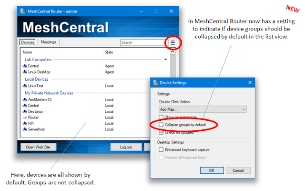Image resolution: width=305 pixels, height=191 pixels.
Task: Select the Serverhost device icon
Action: coord(25,129)
